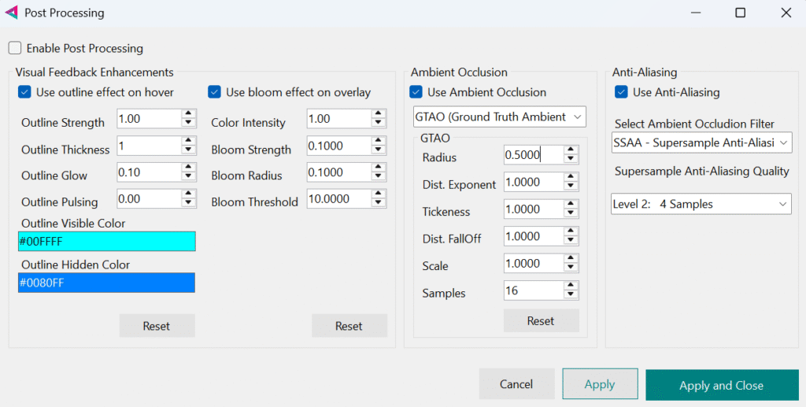Decrease GTAO Samples with down arrow

click(x=571, y=295)
